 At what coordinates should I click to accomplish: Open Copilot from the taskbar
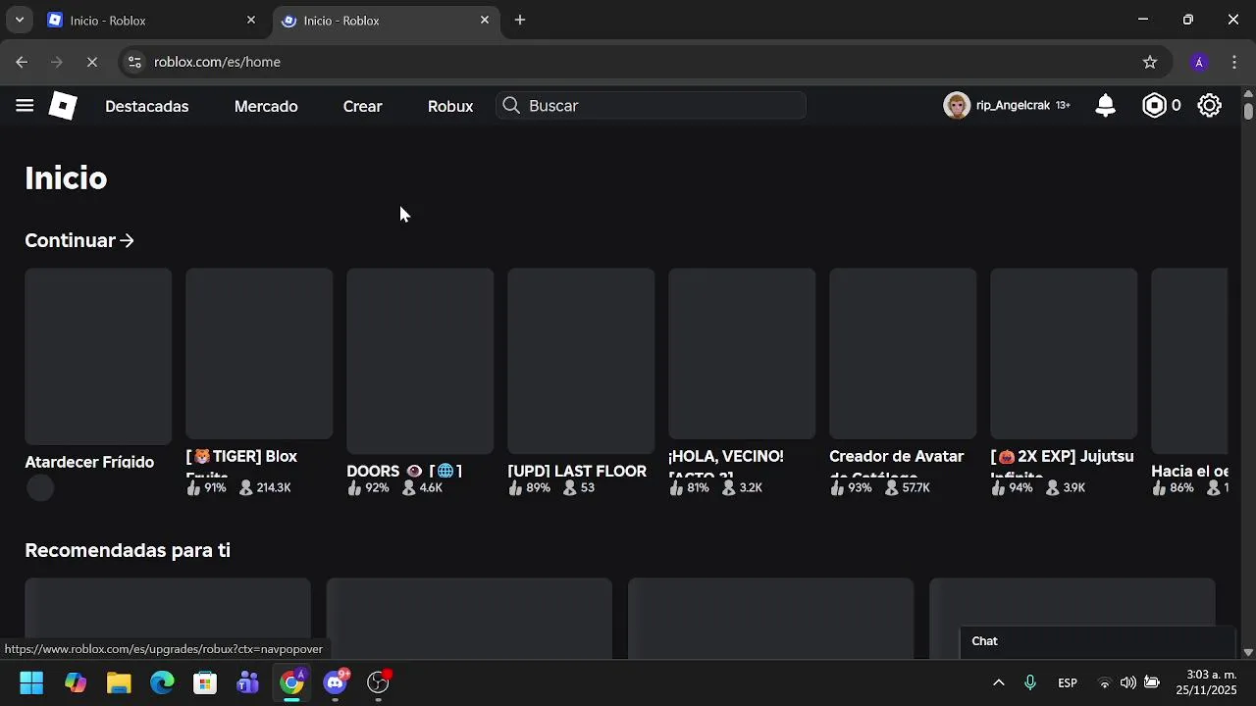pyautogui.click(x=76, y=682)
